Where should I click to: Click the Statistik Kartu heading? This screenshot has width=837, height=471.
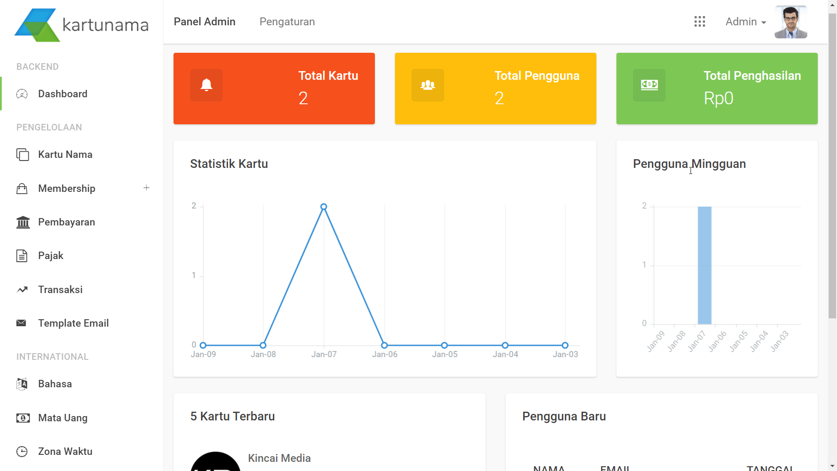[x=229, y=164]
